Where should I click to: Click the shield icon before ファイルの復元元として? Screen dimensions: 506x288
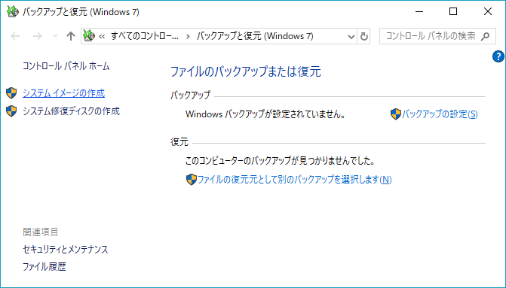[192, 180]
